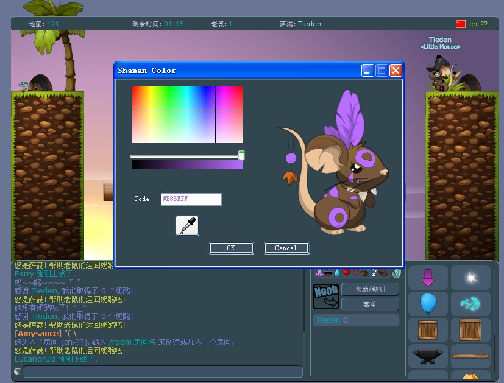Click the brown facepalm emote icon
Image resolution: width=504 pixels, height=383 pixels.
[x=383, y=273]
